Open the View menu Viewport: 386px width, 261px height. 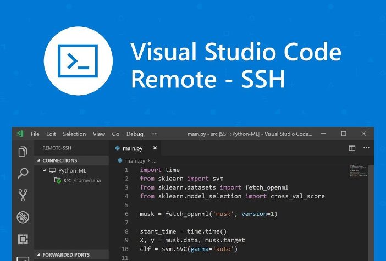(x=99, y=134)
